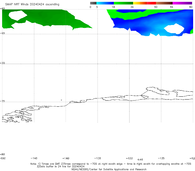Click the brown segment of the color bar
This screenshot has width=195, height=171.
click(x=164, y=3)
